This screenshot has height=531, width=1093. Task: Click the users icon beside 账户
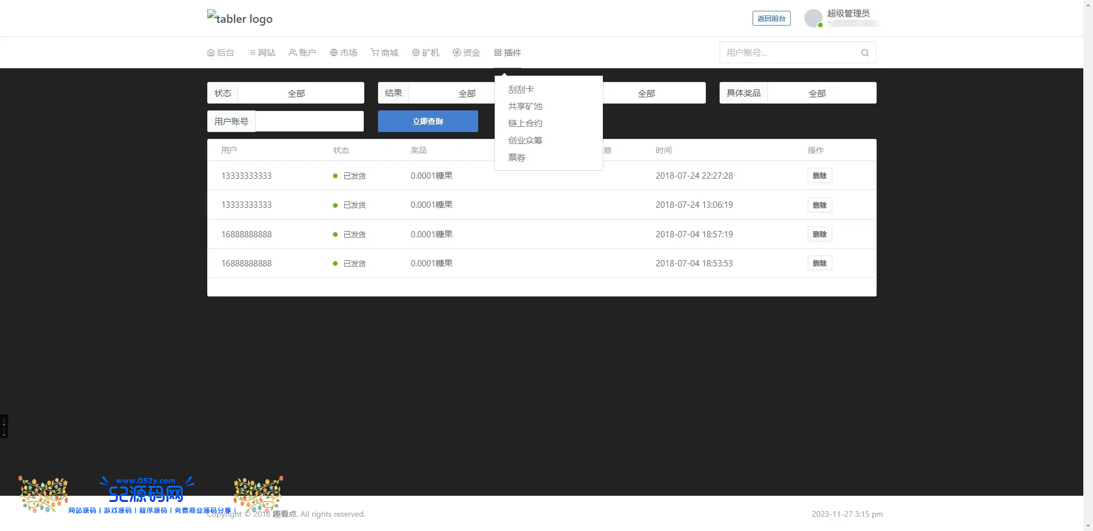click(x=293, y=53)
